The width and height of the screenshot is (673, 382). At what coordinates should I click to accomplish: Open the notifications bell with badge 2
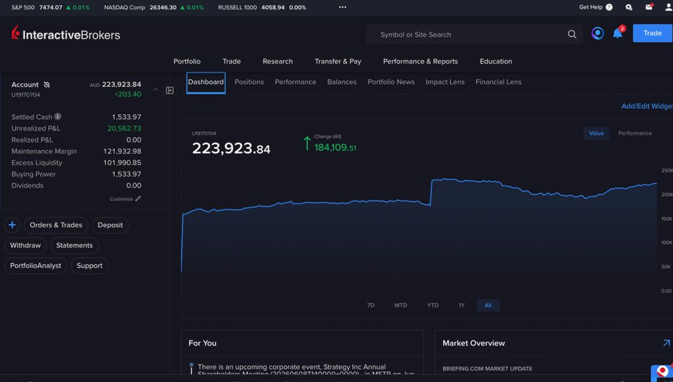point(618,33)
